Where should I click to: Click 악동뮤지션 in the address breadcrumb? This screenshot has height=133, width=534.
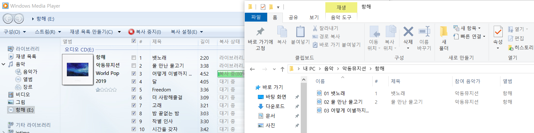coord(354,69)
